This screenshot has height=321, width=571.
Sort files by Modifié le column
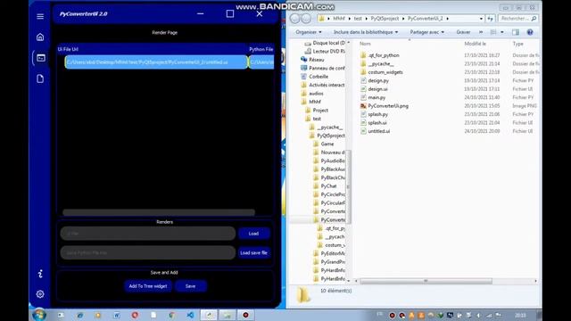click(475, 44)
